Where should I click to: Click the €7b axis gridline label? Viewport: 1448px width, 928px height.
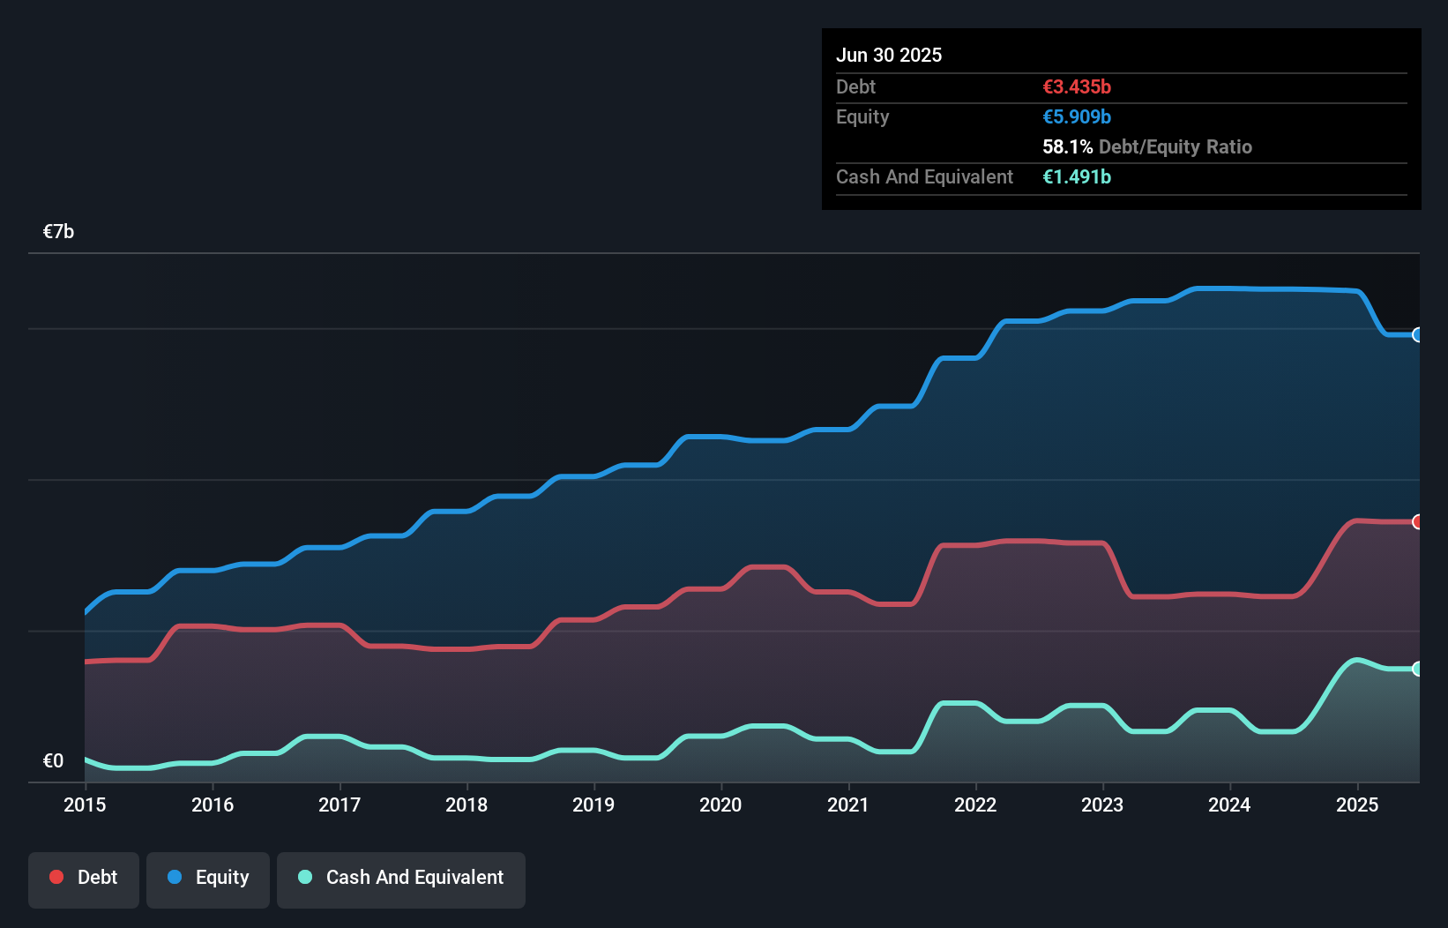58,230
